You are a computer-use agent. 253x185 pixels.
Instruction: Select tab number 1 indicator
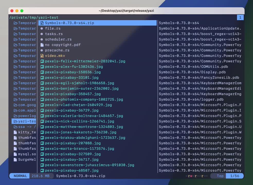click(240, 17)
